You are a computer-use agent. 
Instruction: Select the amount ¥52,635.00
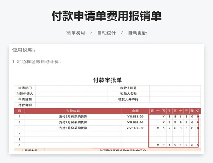click(x=135, y=128)
